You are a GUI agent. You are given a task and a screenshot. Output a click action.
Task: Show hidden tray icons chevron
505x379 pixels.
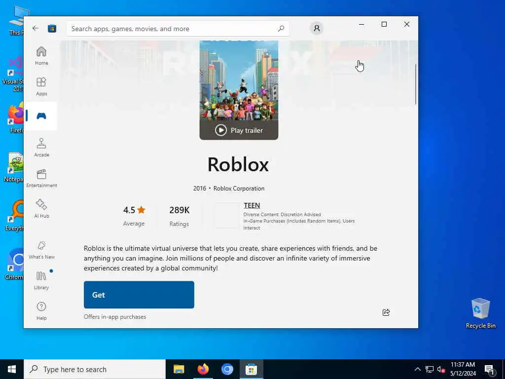pyautogui.click(x=417, y=369)
